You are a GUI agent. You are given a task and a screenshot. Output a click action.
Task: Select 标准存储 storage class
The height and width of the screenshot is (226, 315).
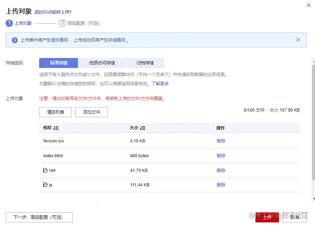pyautogui.click(x=58, y=63)
